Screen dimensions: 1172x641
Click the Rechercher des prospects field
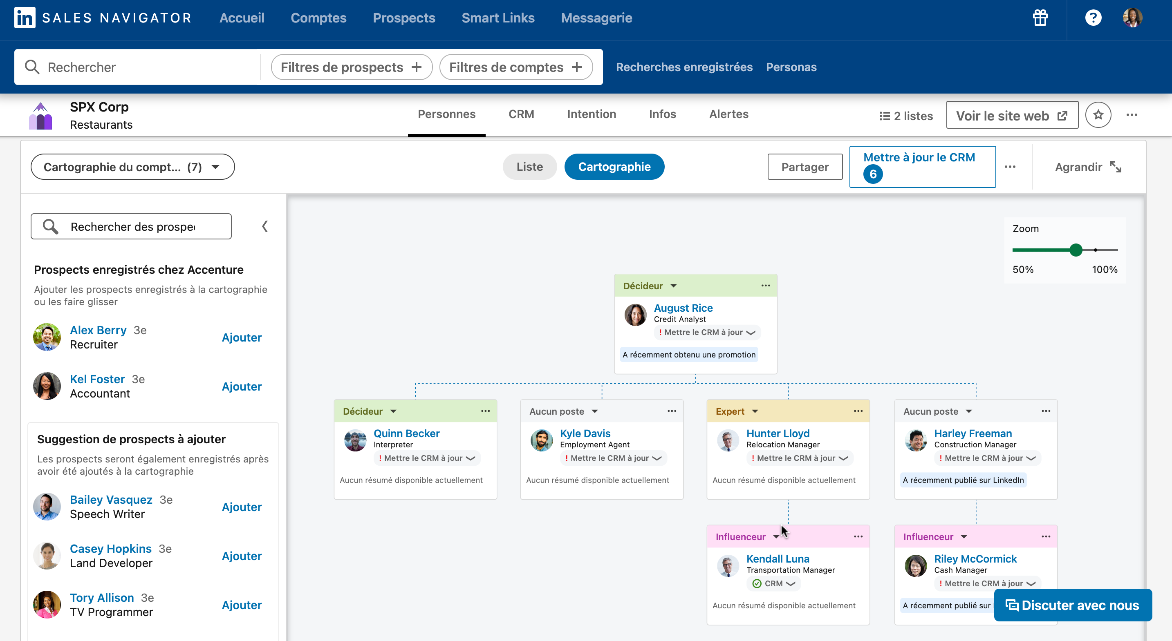[131, 226]
